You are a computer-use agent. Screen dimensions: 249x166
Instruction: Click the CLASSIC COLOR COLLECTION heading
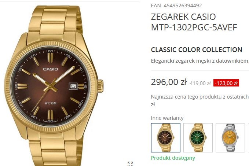197,50
